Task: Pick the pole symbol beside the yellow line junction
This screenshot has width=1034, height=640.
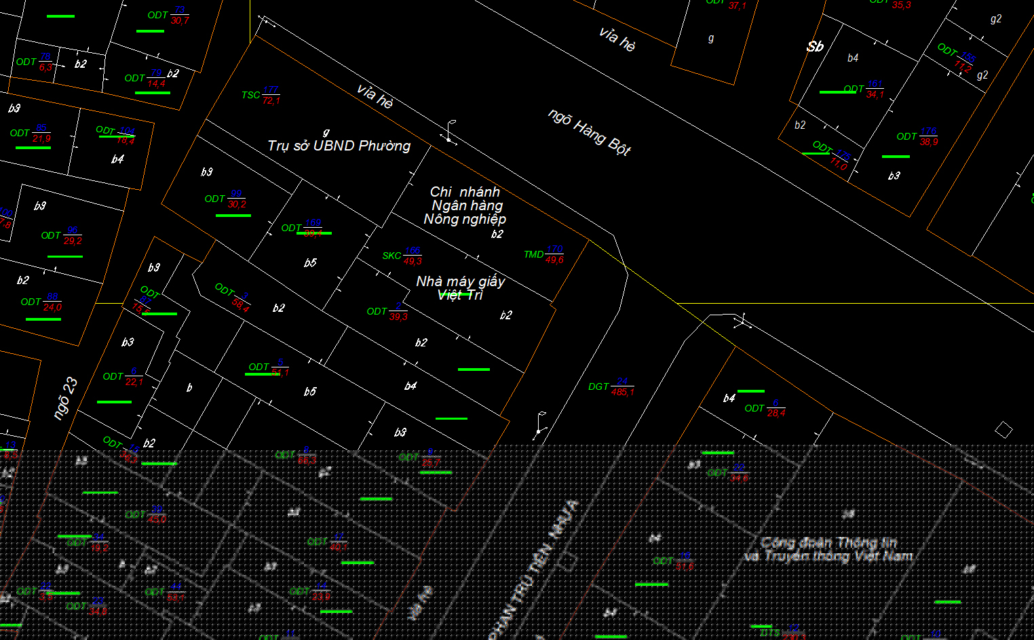Action: click(x=742, y=321)
